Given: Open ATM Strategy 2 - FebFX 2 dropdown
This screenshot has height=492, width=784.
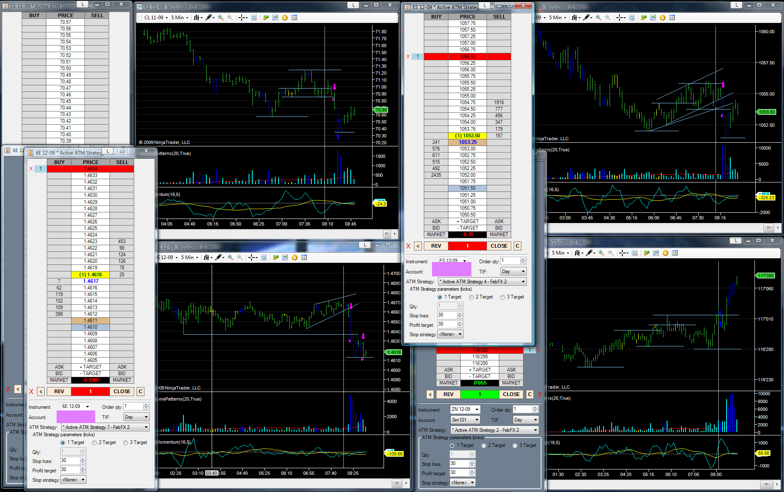Looking at the screenshot, I should [495, 430].
